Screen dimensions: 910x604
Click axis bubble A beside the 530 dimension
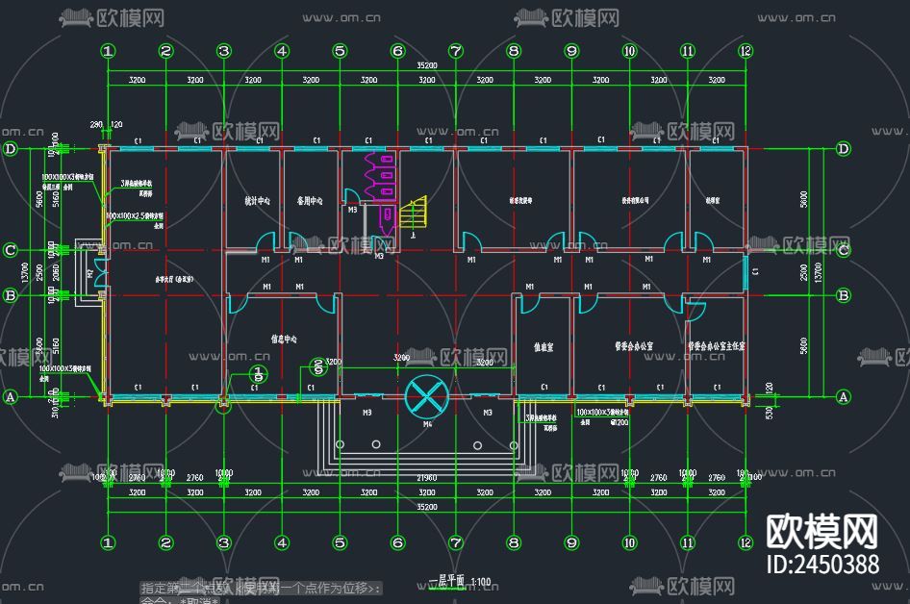pyautogui.click(x=844, y=397)
